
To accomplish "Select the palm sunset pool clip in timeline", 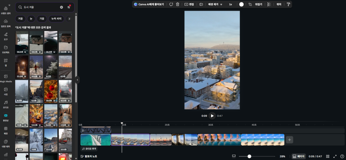I will [219, 140].
